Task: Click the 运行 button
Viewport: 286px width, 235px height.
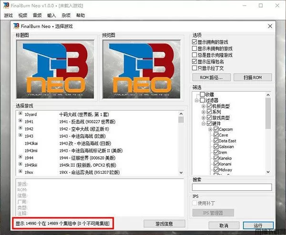Action: pos(258,225)
